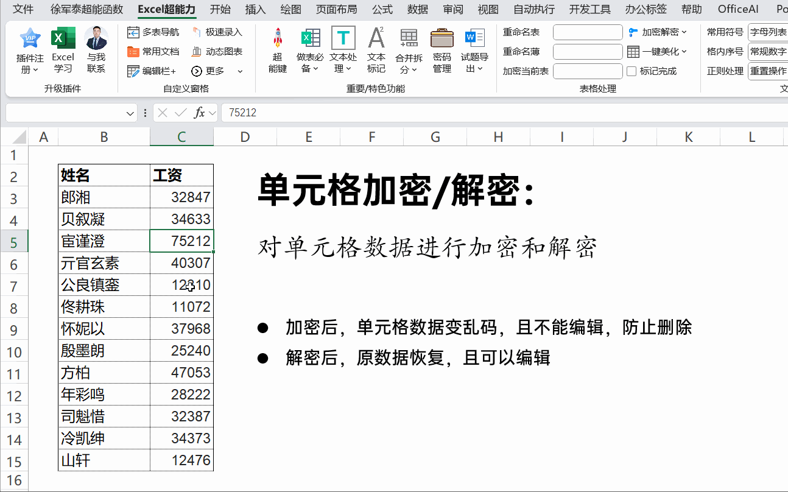Open the 加密解密 dropdown arrow

tap(684, 32)
